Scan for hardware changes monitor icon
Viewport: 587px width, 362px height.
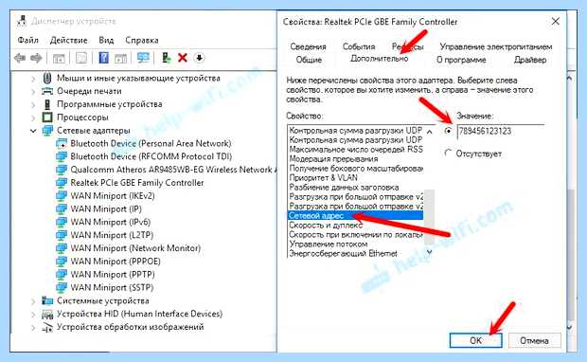click(143, 58)
